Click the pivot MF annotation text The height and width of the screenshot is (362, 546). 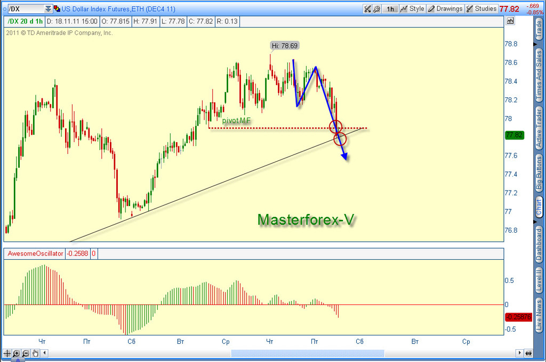click(x=236, y=121)
